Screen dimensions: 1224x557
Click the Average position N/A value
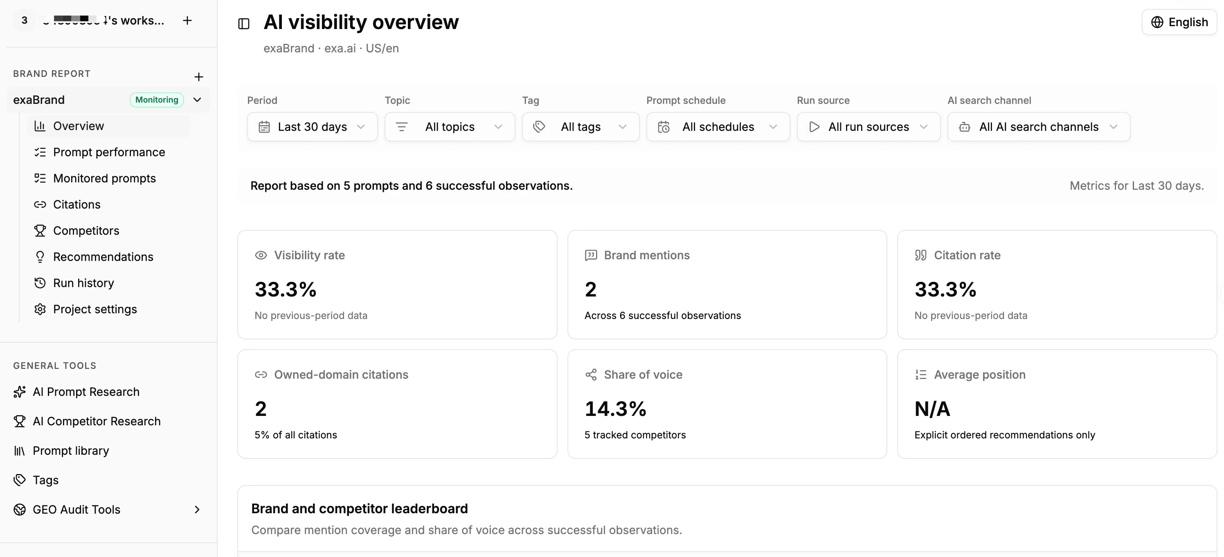coord(932,409)
